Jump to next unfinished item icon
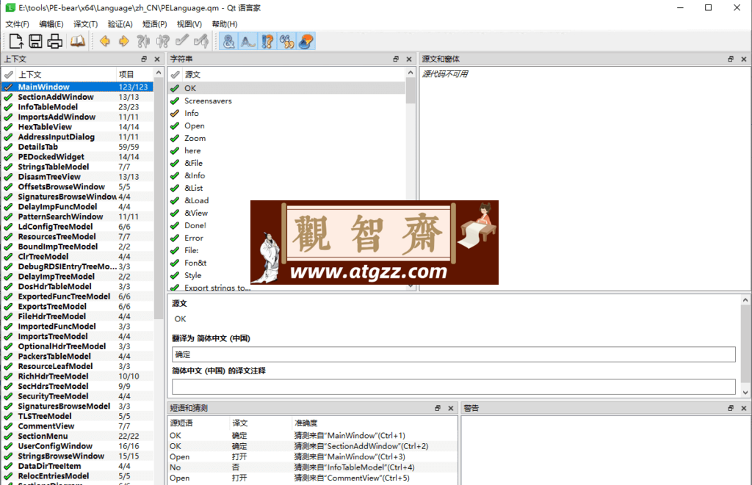Image resolution: width=752 pixels, height=485 pixels. pos(162,41)
